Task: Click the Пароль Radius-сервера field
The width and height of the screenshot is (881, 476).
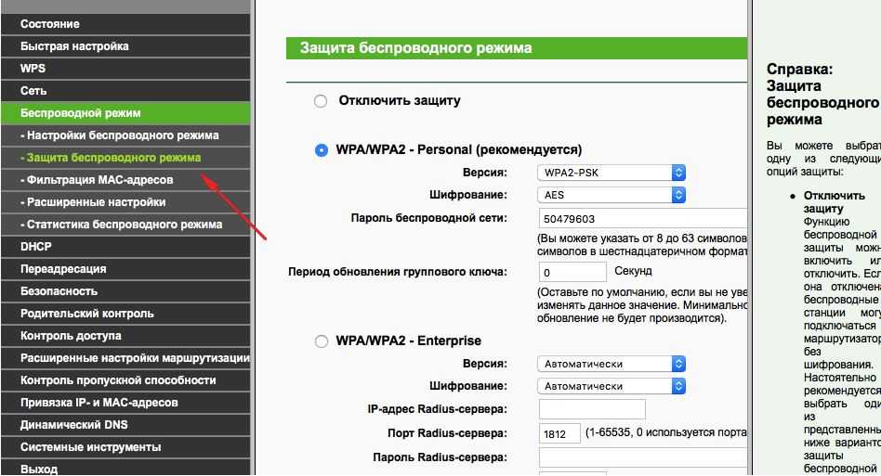Action: coord(641,457)
